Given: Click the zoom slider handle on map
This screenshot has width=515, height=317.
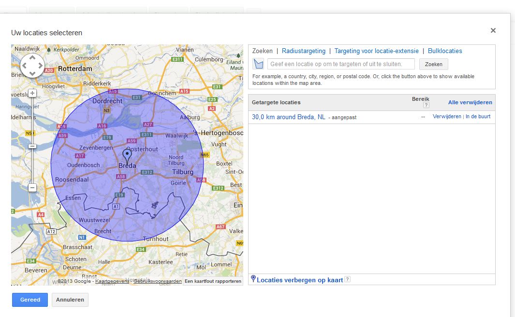Looking at the screenshot, I should point(32,146).
